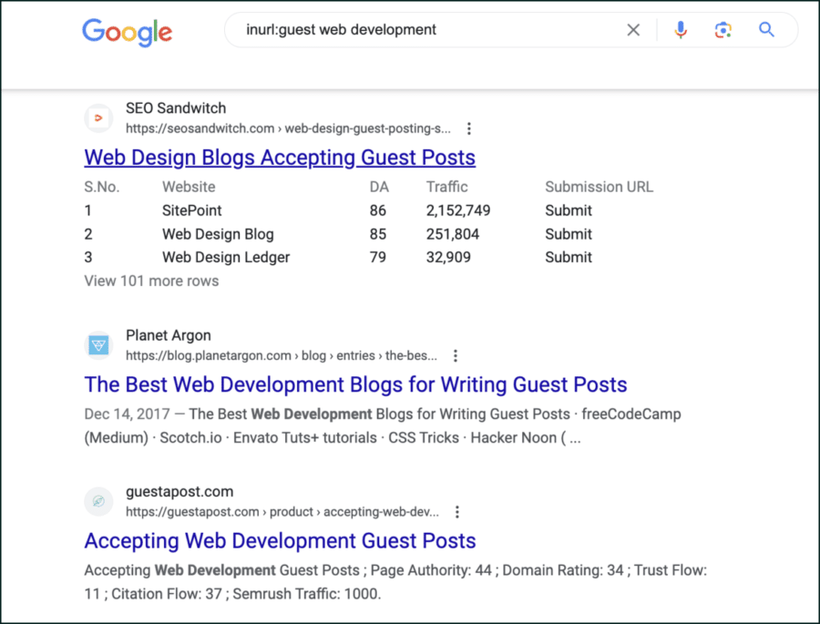
Task: Click the magnifying glass search icon
Action: 766,29
